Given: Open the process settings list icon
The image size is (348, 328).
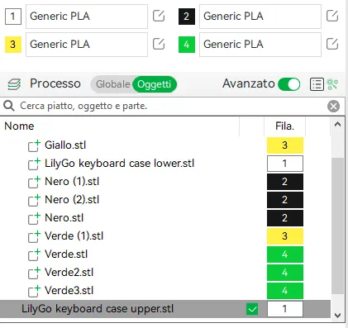Looking at the screenshot, I should tap(317, 84).
